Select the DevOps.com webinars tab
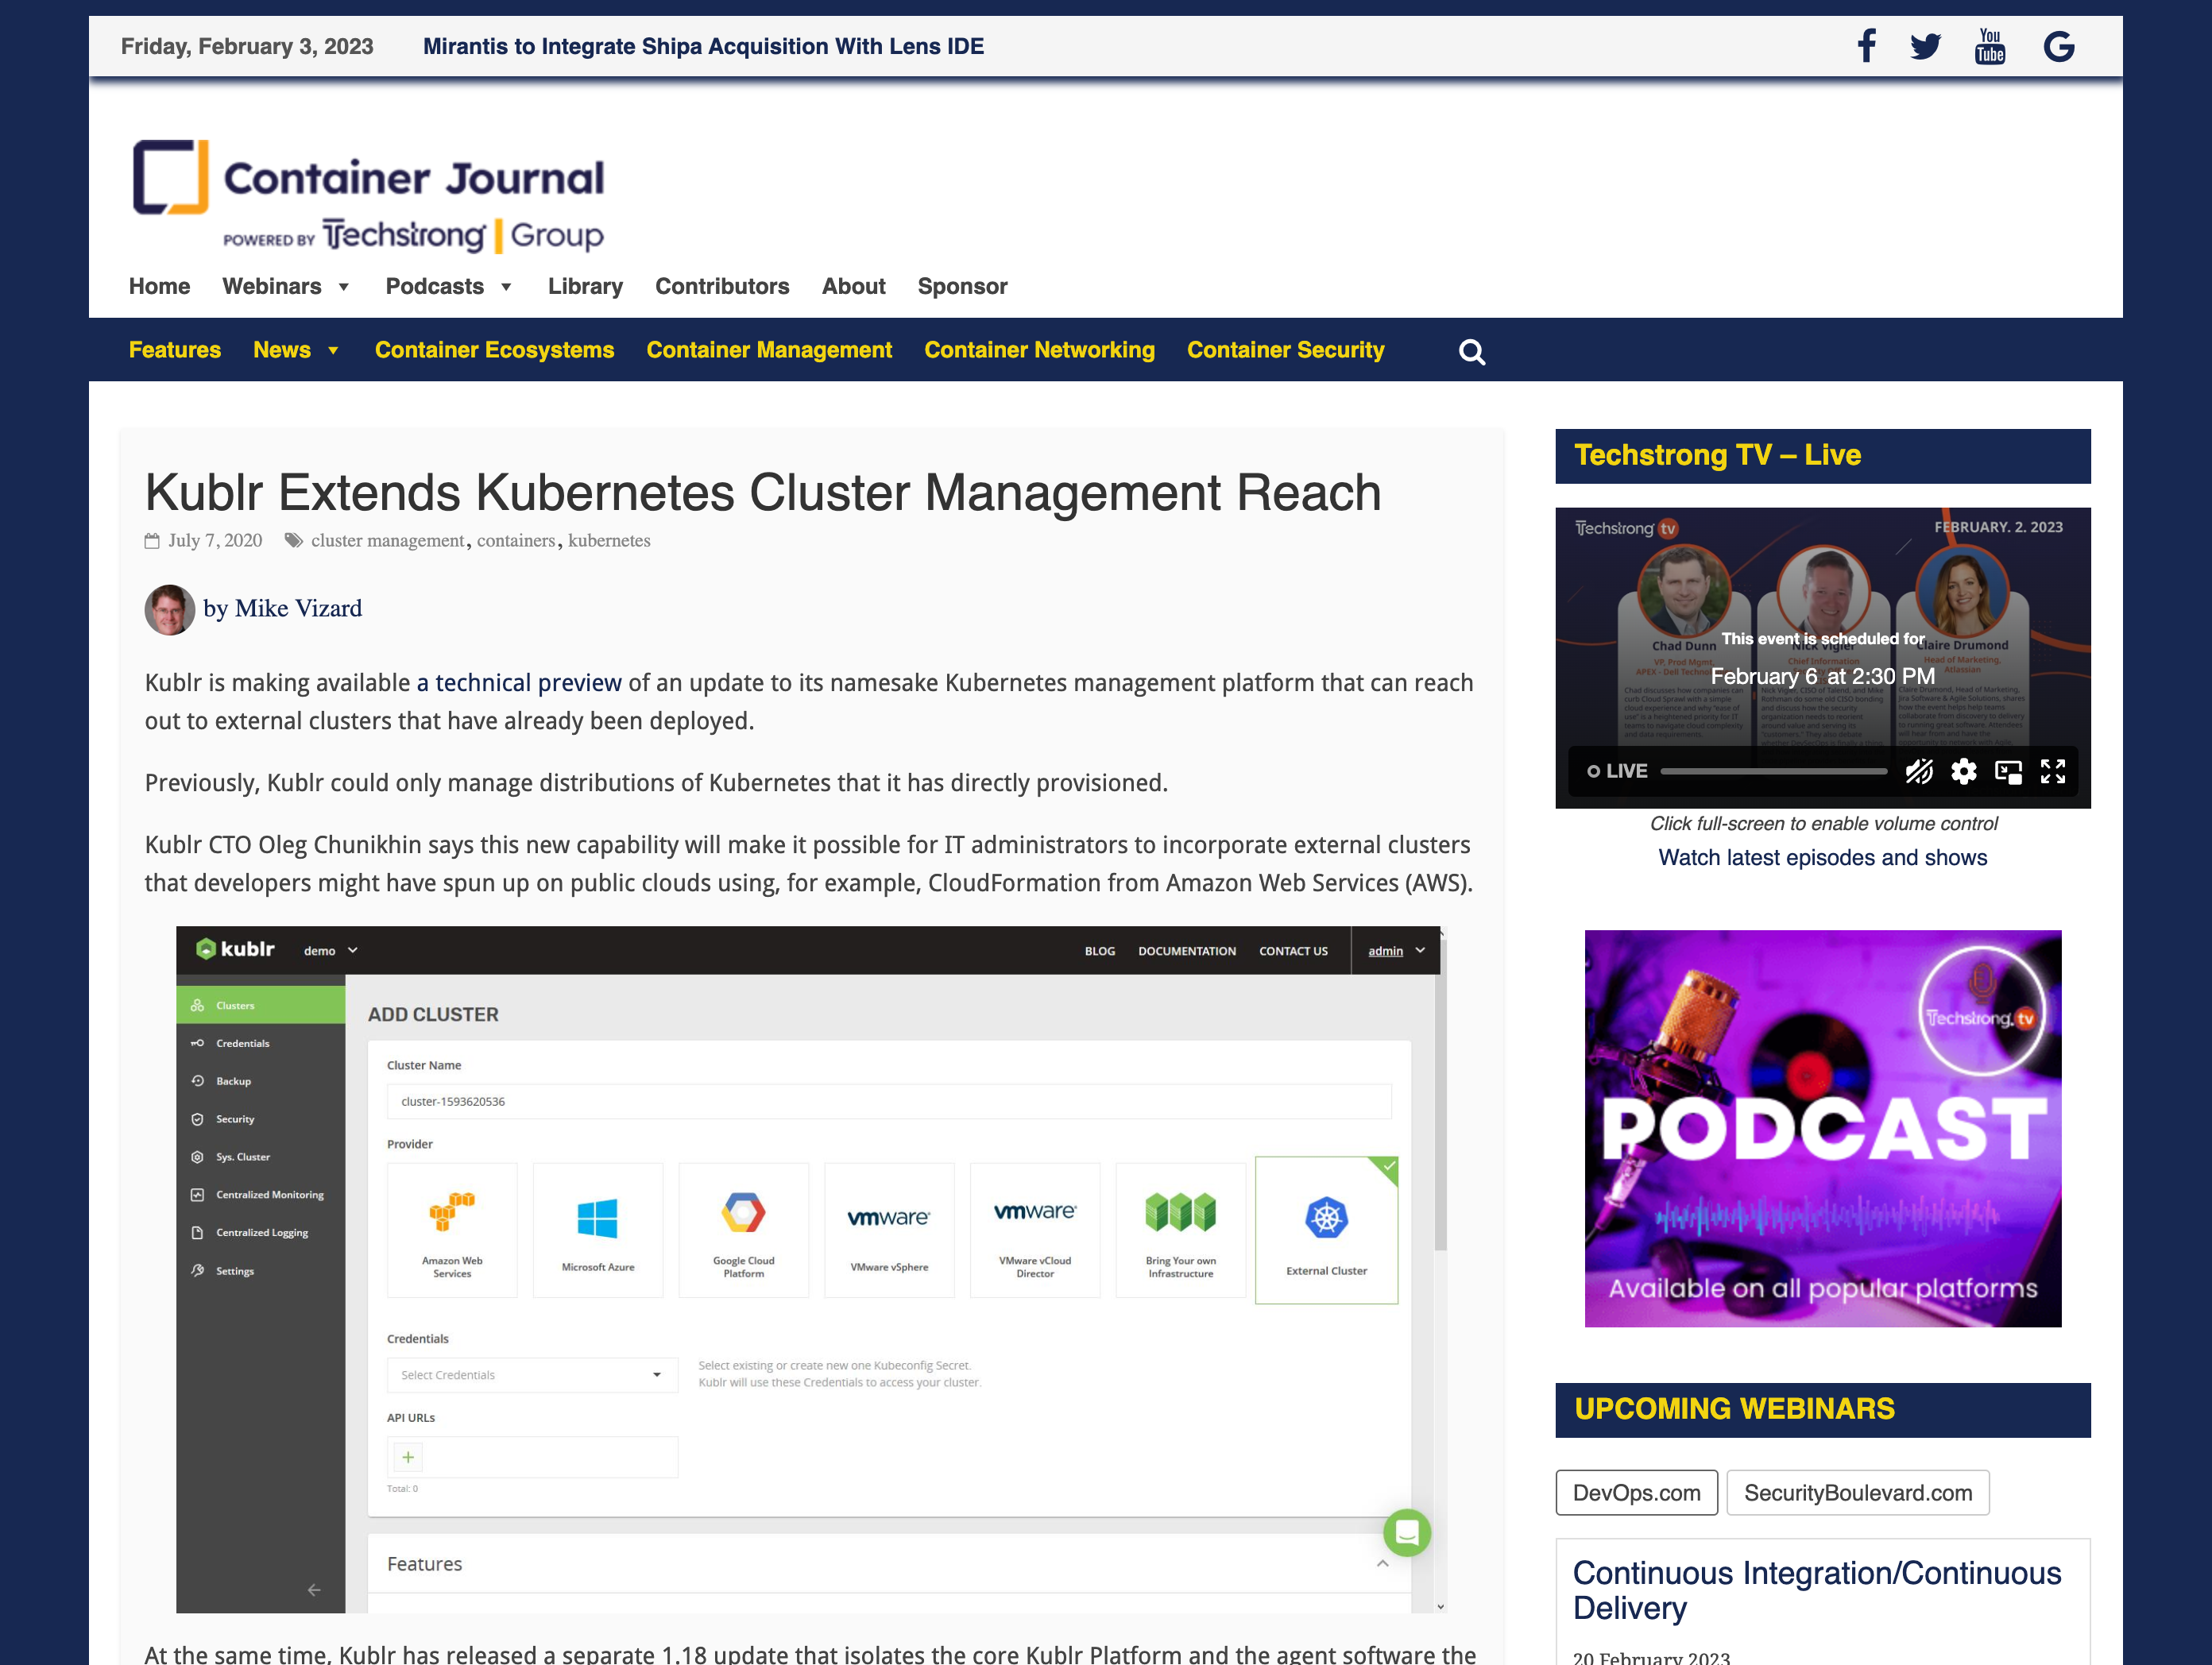Image resolution: width=2212 pixels, height=1665 pixels. tap(1636, 1492)
